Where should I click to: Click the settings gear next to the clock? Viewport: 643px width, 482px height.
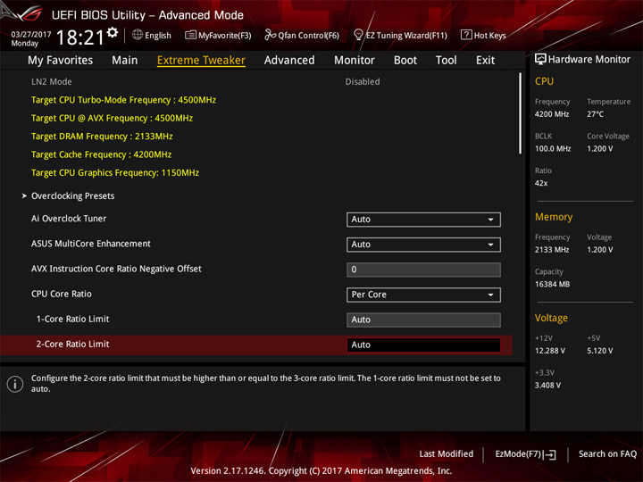click(113, 32)
